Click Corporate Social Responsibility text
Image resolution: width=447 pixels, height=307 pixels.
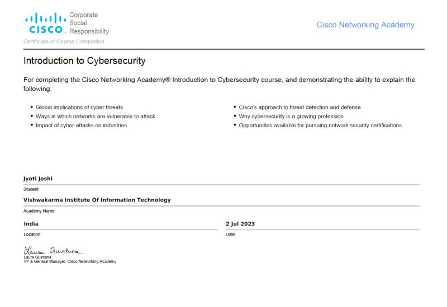89,23
